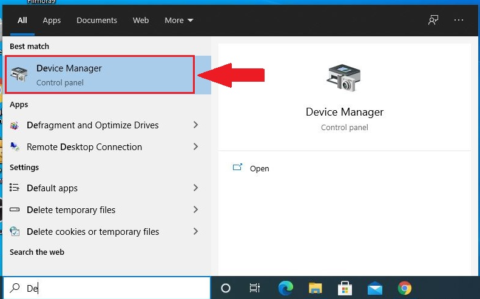Click the Delete temporary files drive icon
The image size is (480, 299).
coord(15,209)
